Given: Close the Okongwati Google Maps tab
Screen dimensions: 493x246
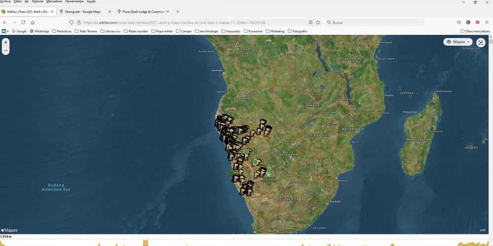Looking at the screenshot, I should tap(110, 12).
